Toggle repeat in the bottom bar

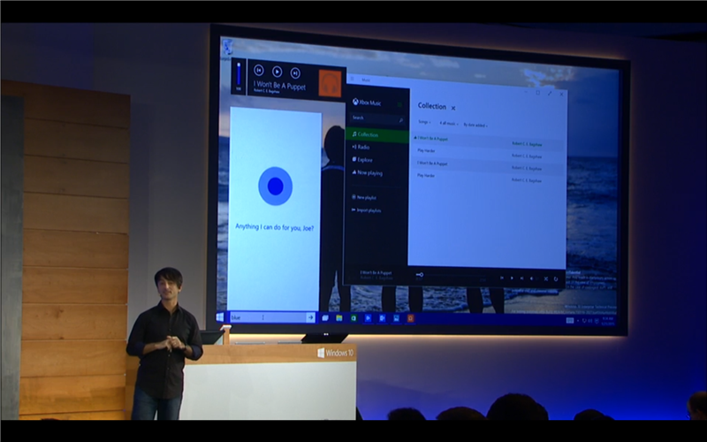click(x=556, y=279)
